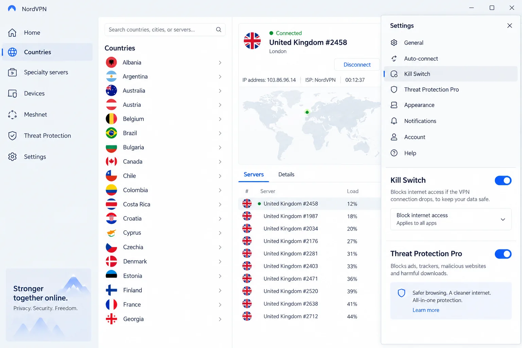Click the green location dot on map
The width and height of the screenshot is (522, 348).
tap(307, 112)
